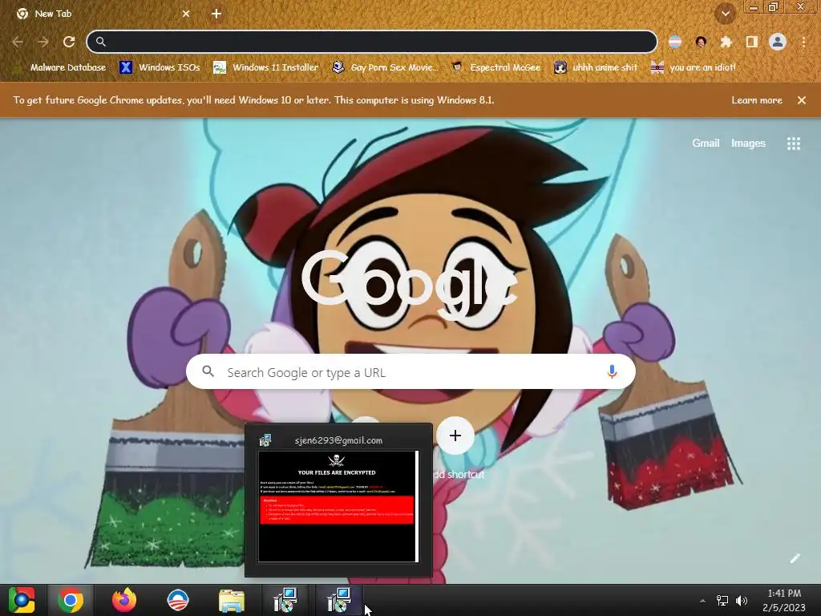Close the New Tab tab
821x616 pixels.
pyautogui.click(x=186, y=14)
